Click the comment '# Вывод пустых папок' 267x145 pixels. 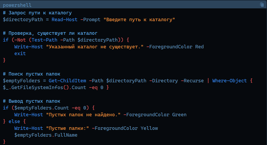point(32,101)
